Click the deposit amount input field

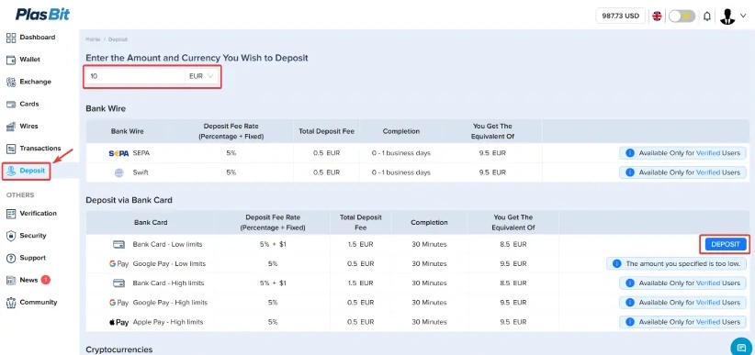click(135, 76)
